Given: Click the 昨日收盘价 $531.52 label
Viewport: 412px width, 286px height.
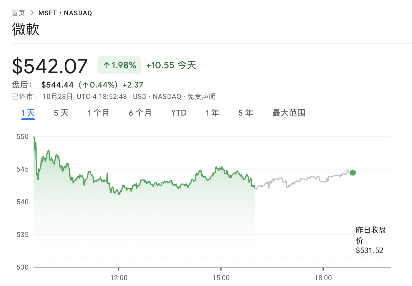Looking at the screenshot, I should [x=370, y=240].
